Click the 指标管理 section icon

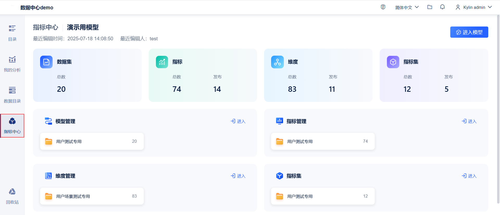pos(279,121)
